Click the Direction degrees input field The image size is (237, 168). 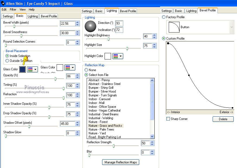point(119,23)
